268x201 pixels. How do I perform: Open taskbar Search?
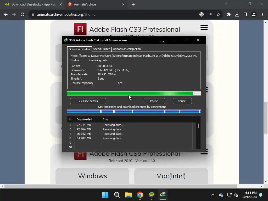click(117, 195)
